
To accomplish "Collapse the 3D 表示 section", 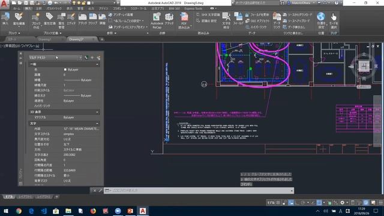I will coord(97,112).
